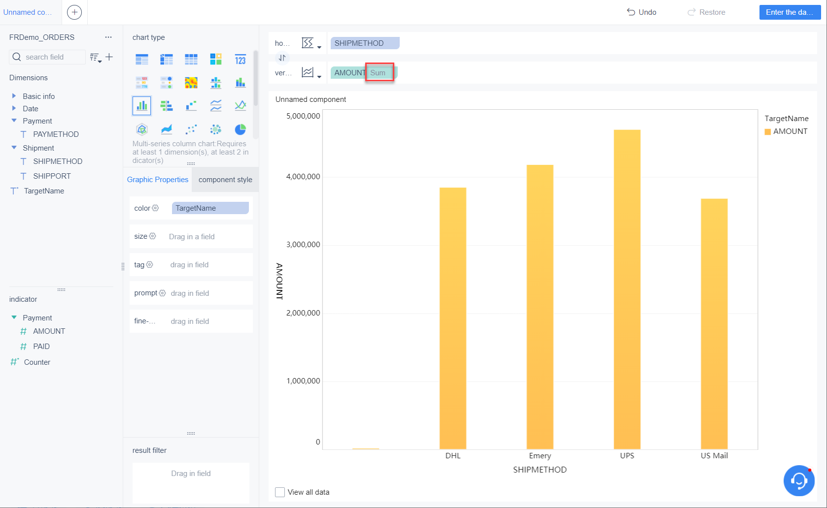
Task: Switch to the component style tab
Action: [x=225, y=180]
